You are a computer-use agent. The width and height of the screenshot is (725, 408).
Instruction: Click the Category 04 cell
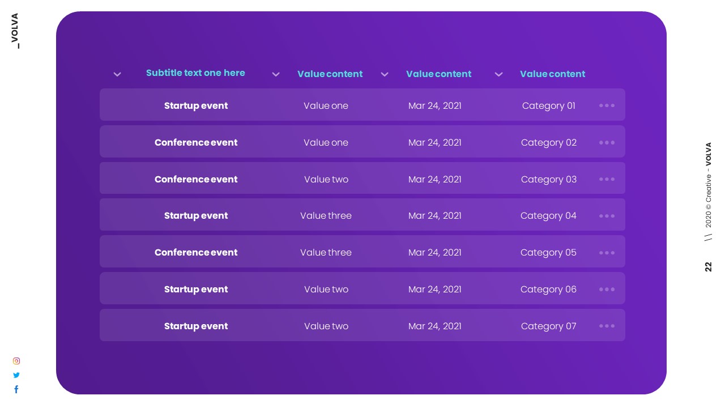pyautogui.click(x=549, y=216)
